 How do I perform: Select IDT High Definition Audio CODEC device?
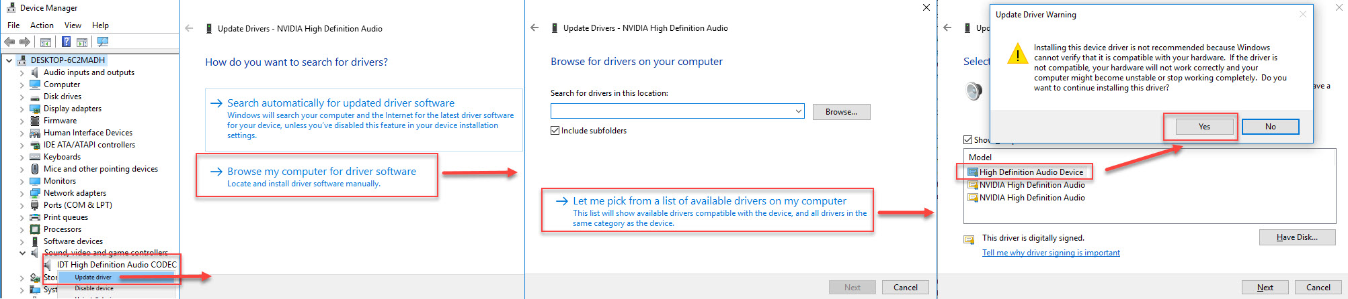tap(117, 265)
